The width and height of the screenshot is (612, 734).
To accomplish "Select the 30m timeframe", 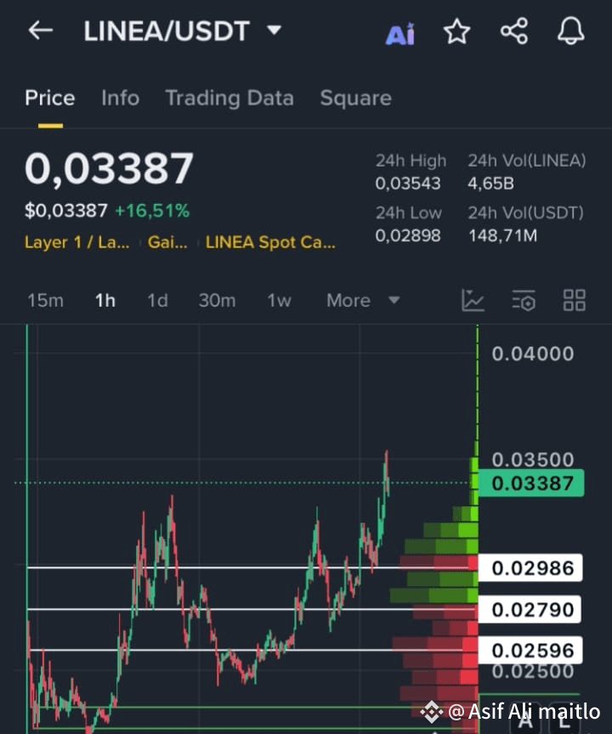I will [217, 301].
